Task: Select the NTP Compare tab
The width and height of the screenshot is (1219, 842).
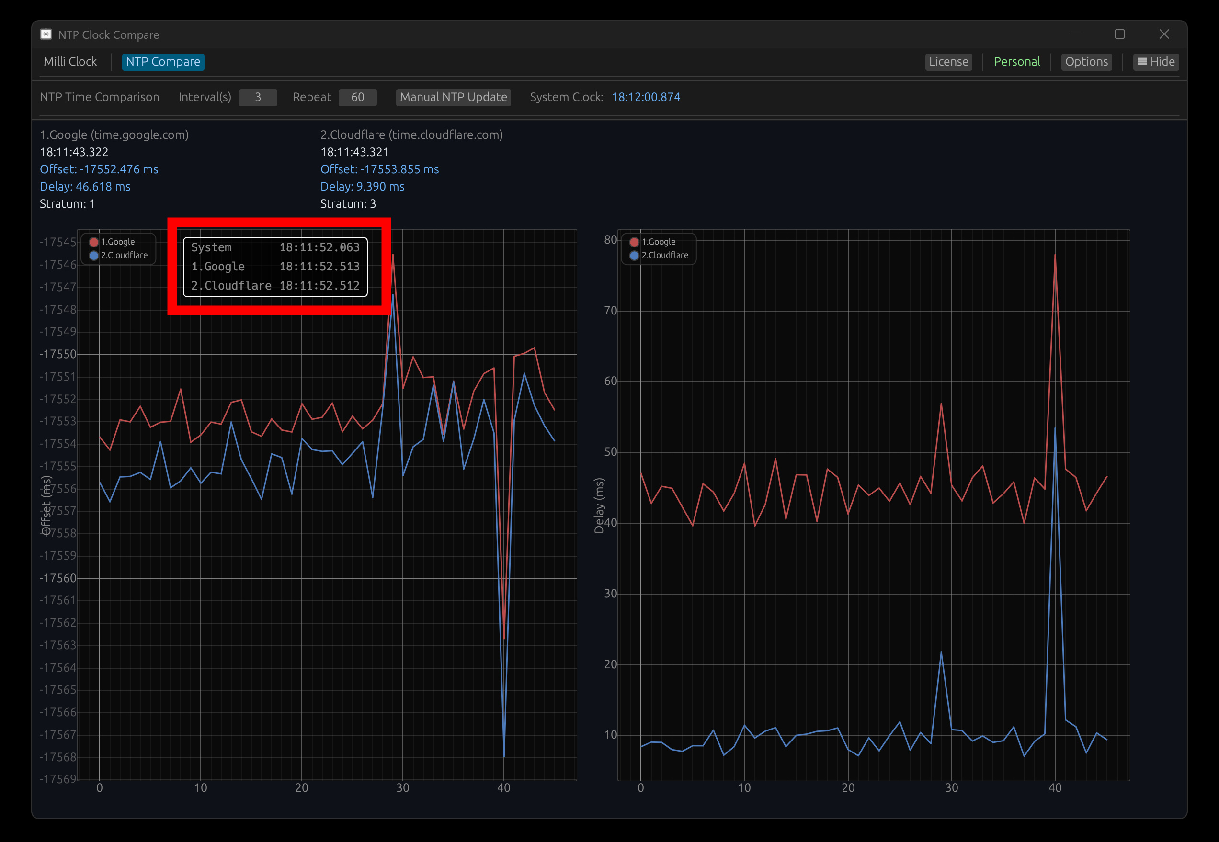Action: click(162, 62)
